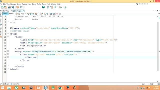Click Find Selection magnifier icon
This screenshot has width=160, height=90.
(28, 14)
